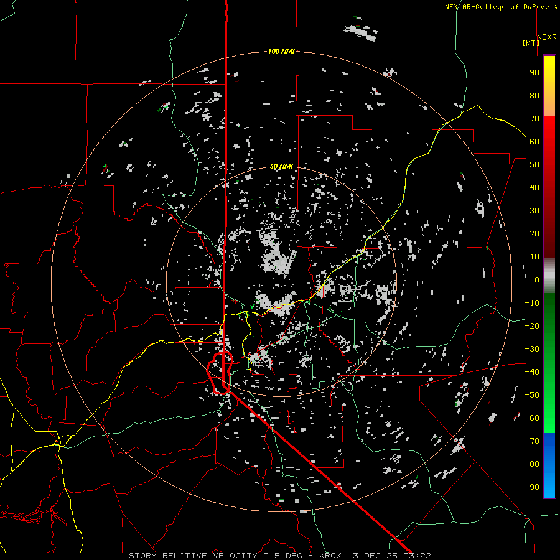Click the -40 value on velocity scale
560x560 pixels.
point(532,372)
